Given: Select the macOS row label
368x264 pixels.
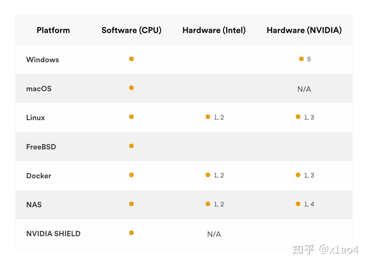Looking at the screenshot, I should (x=39, y=89).
